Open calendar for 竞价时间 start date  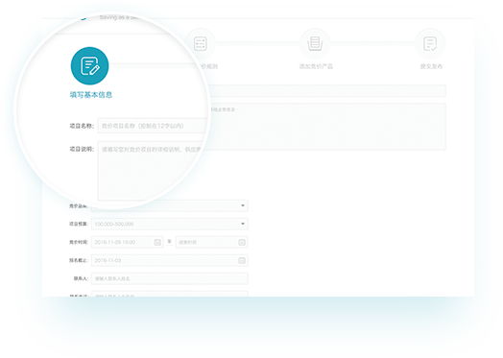pos(157,242)
